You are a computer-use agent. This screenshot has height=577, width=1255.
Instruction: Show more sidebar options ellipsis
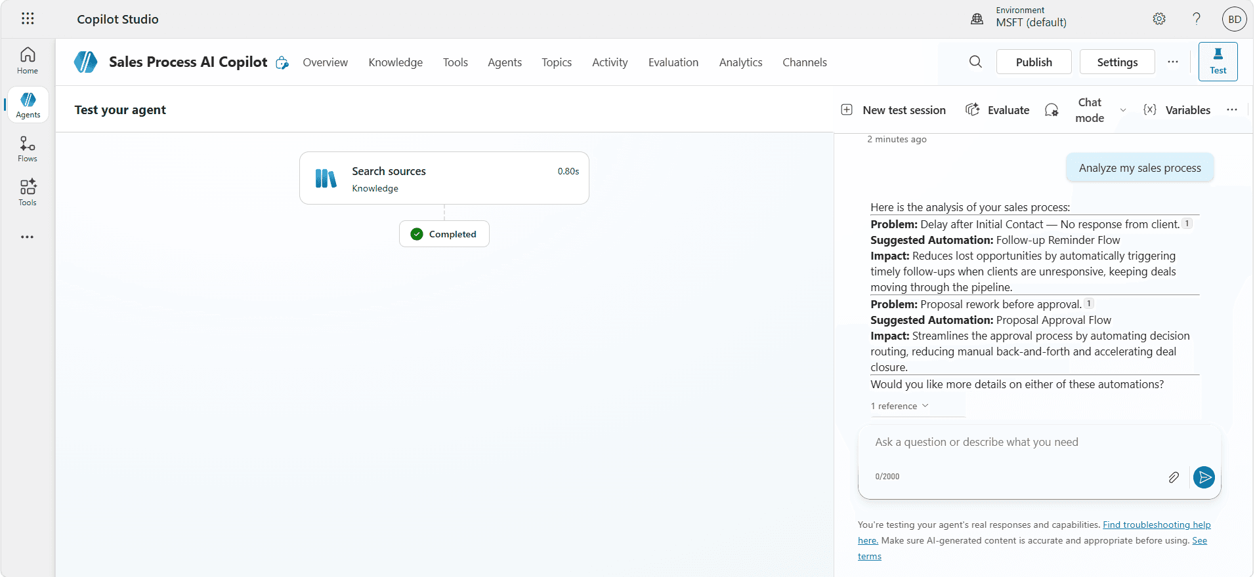(27, 237)
